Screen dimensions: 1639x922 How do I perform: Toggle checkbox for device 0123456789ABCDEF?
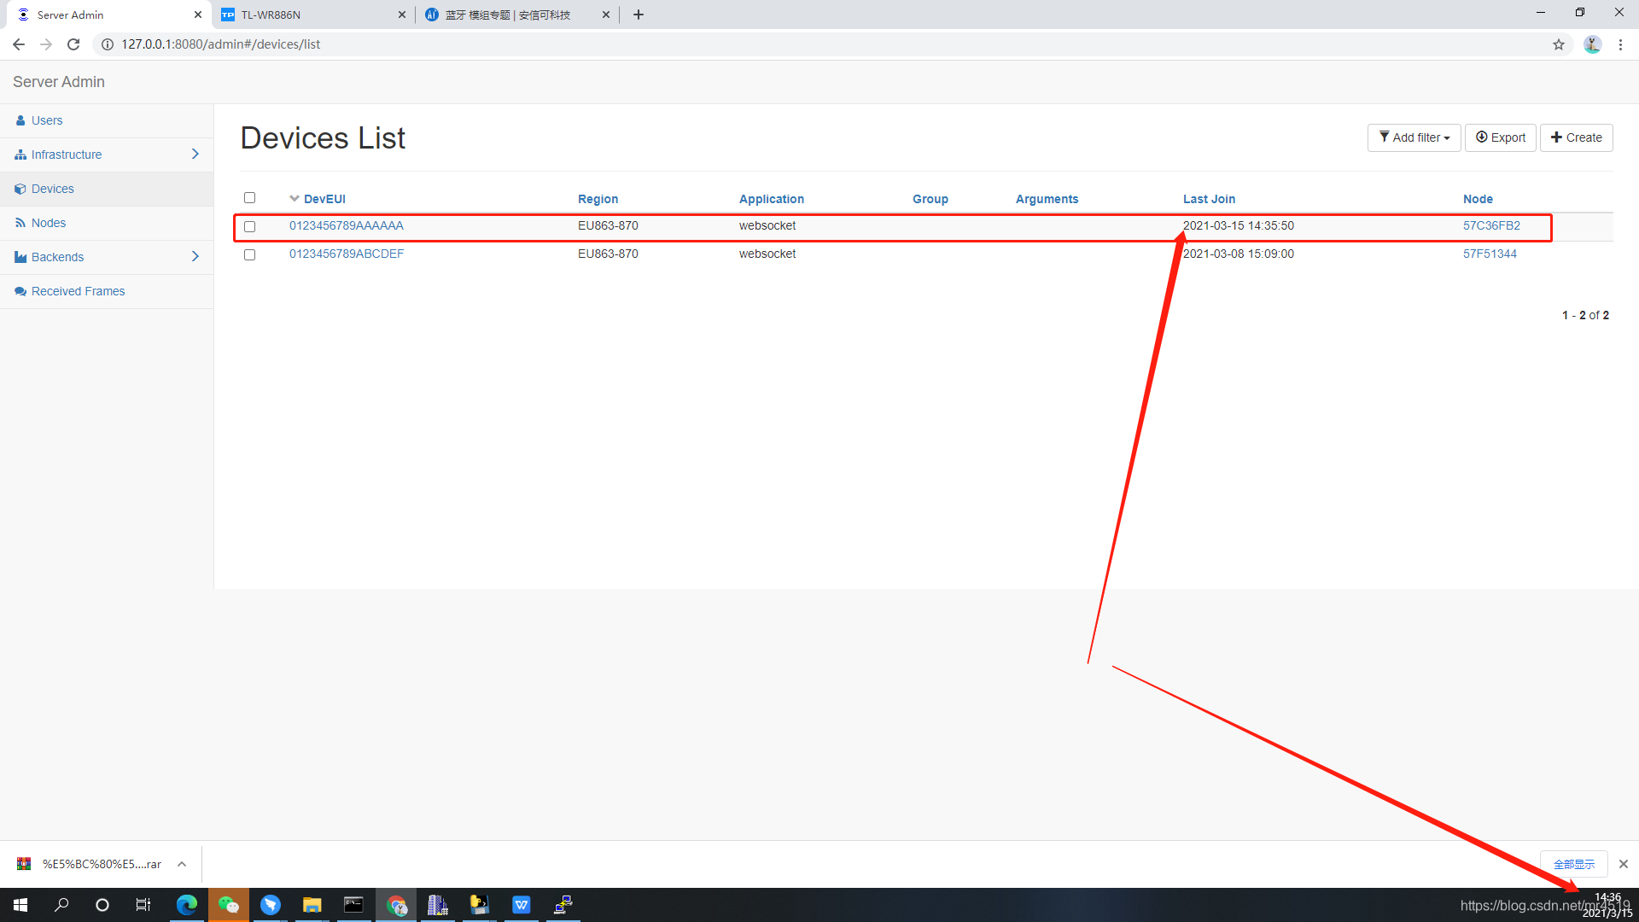click(250, 254)
